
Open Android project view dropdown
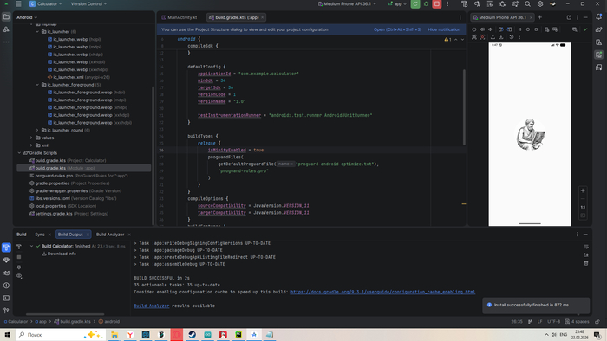click(x=27, y=17)
